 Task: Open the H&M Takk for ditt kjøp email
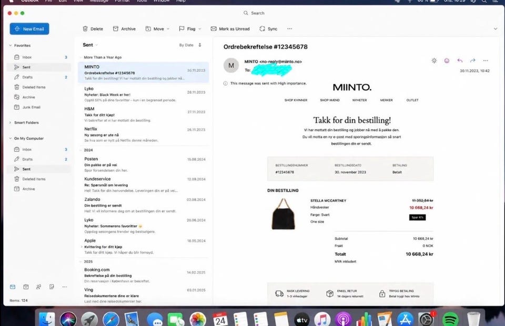(x=144, y=114)
